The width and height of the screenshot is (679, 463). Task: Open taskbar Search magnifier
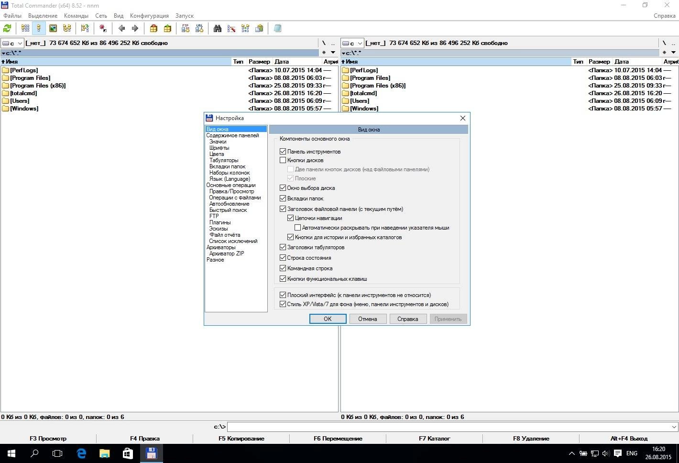(34, 453)
